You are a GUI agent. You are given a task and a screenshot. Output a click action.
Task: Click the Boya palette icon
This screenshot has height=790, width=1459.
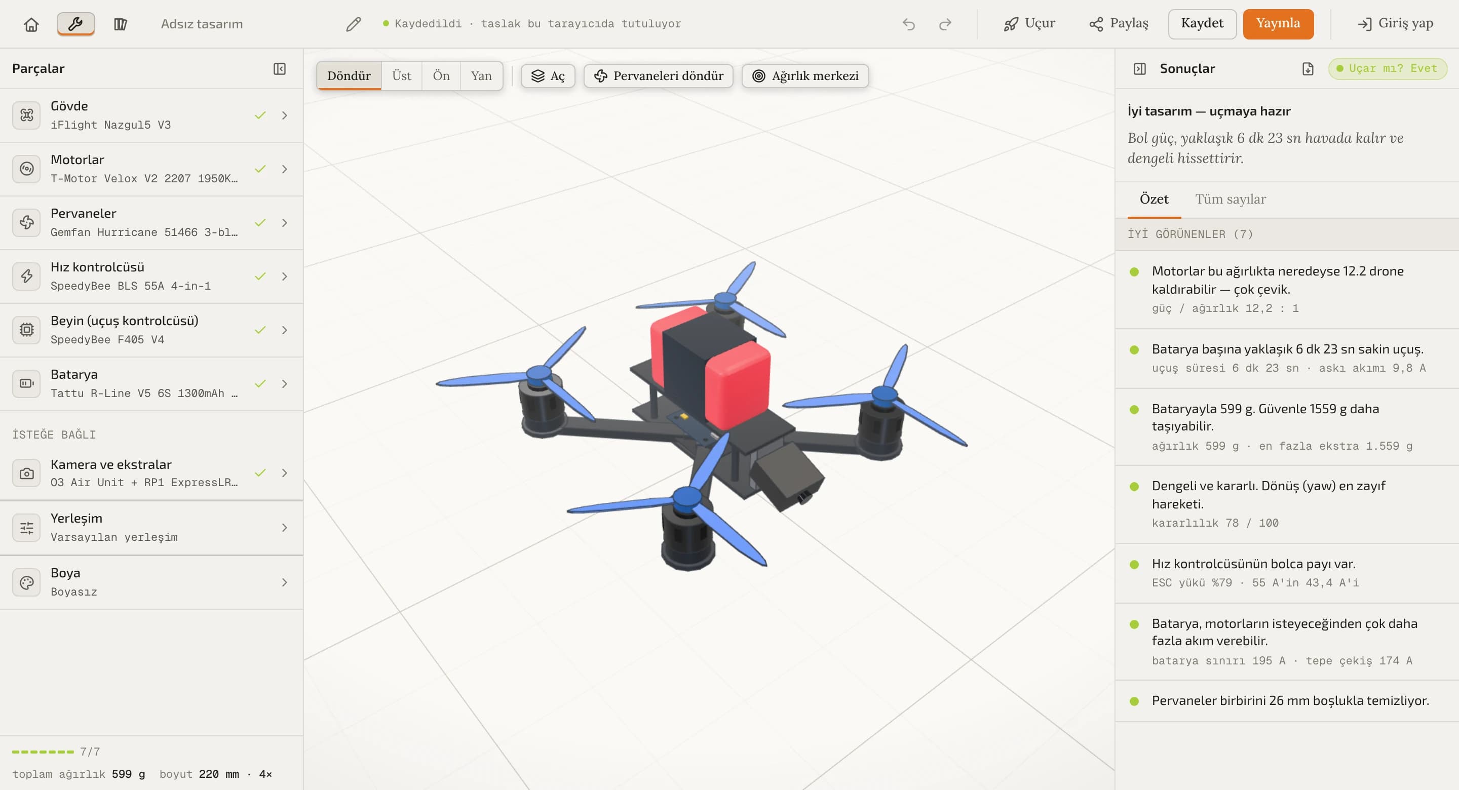[x=27, y=582]
